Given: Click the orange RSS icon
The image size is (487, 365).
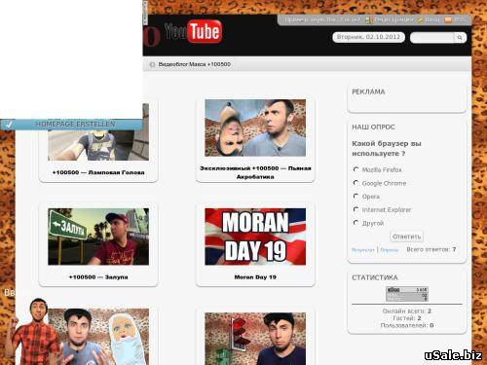Looking at the screenshot, I should click(x=448, y=19).
